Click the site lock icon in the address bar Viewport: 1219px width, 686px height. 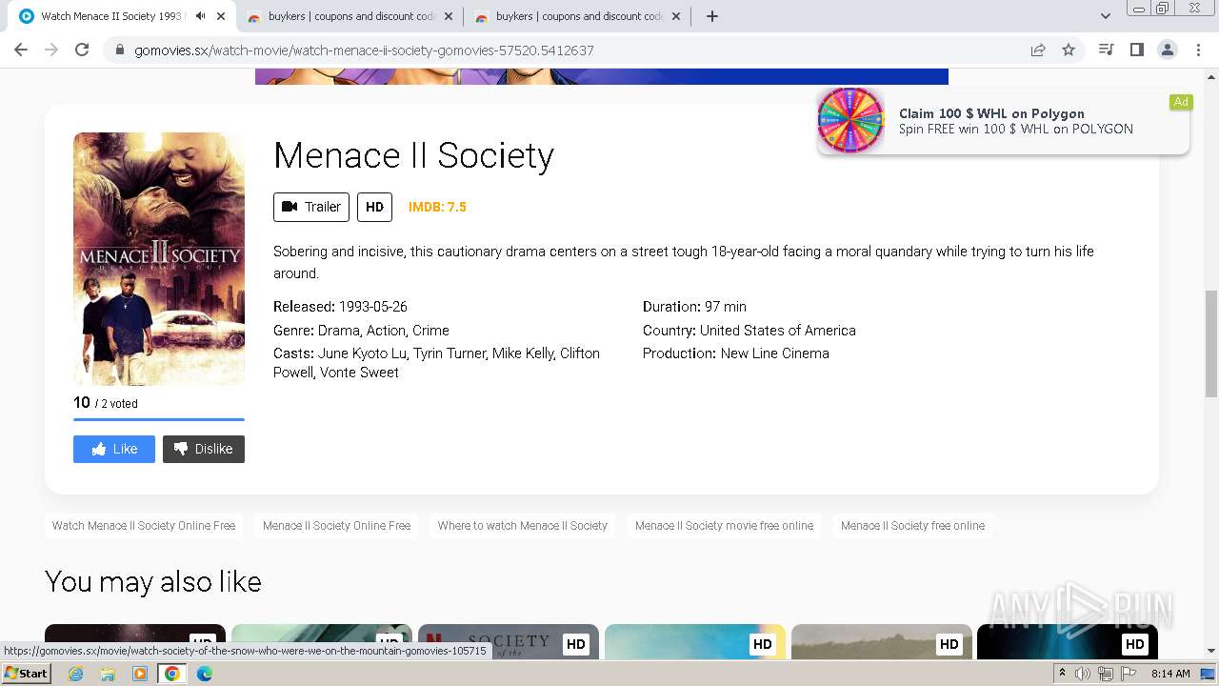click(x=120, y=50)
